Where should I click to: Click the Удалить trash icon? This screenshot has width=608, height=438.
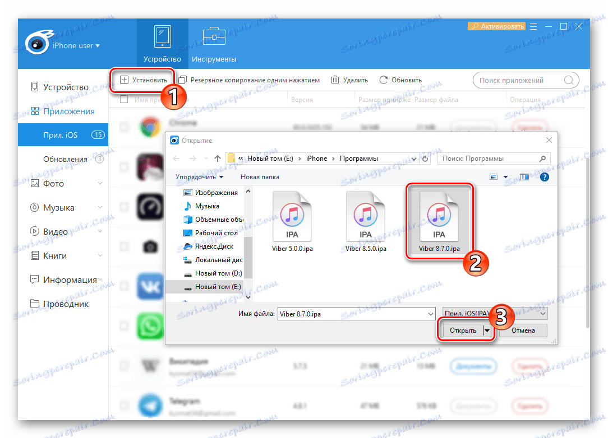click(335, 80)
